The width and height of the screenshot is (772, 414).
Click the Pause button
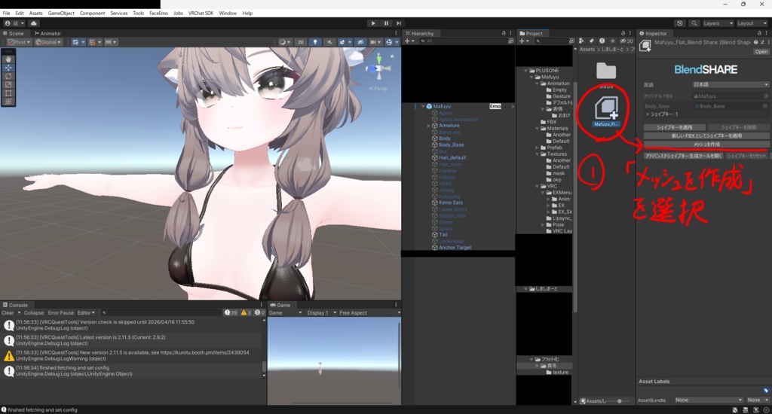[x=386, y=23]
